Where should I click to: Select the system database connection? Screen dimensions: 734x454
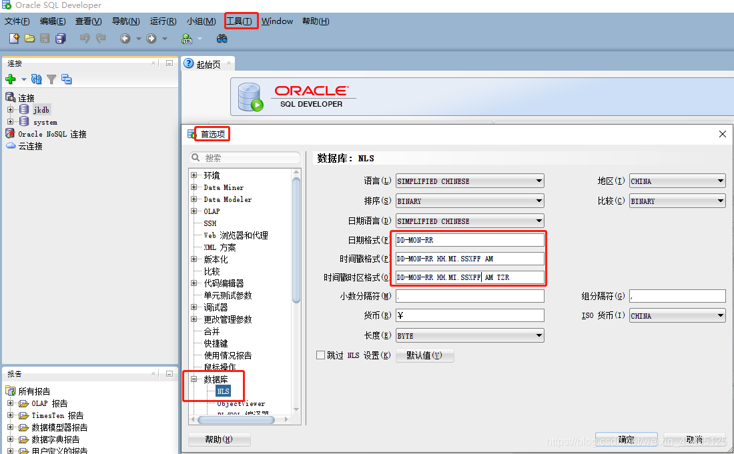[x=45, y=122]
